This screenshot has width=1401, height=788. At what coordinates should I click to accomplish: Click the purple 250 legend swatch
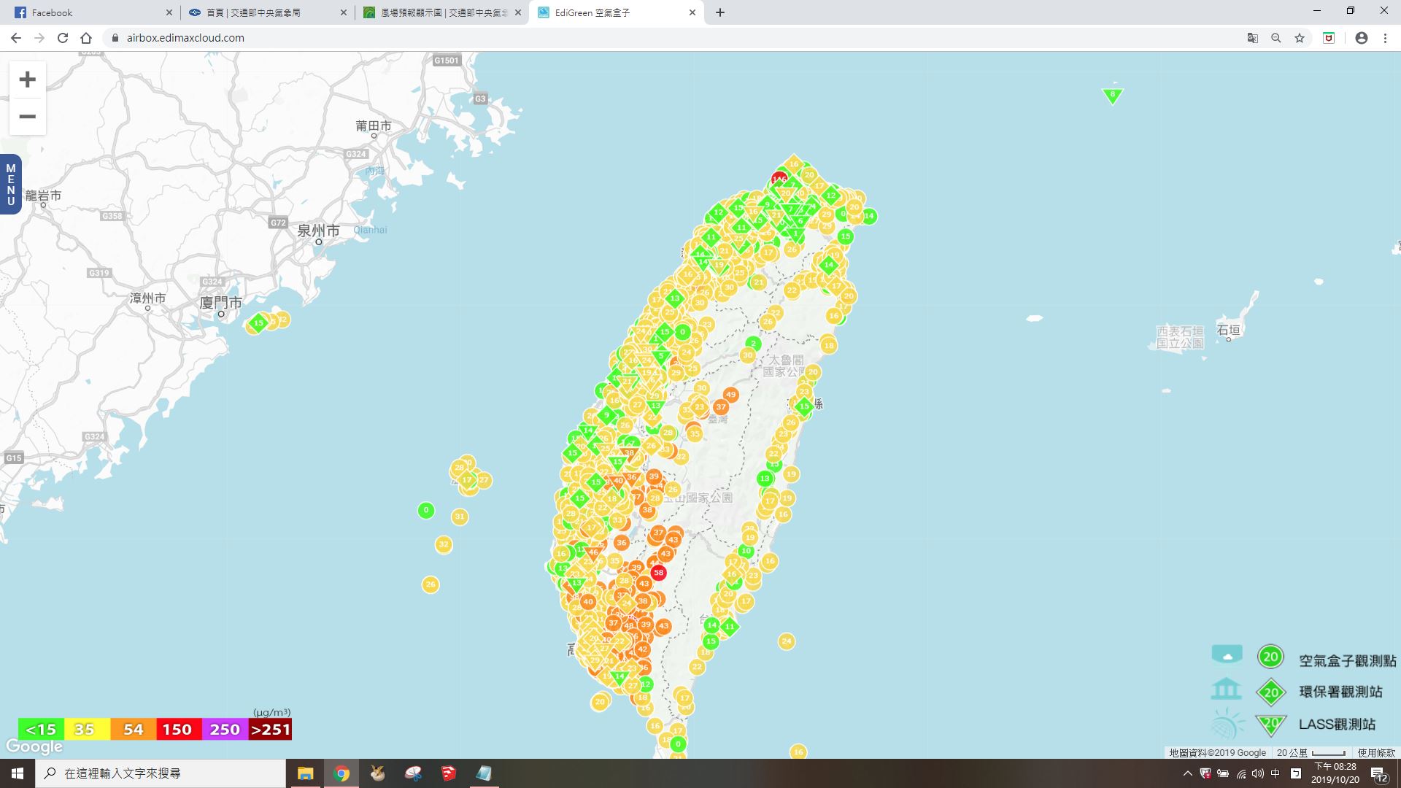225,730
